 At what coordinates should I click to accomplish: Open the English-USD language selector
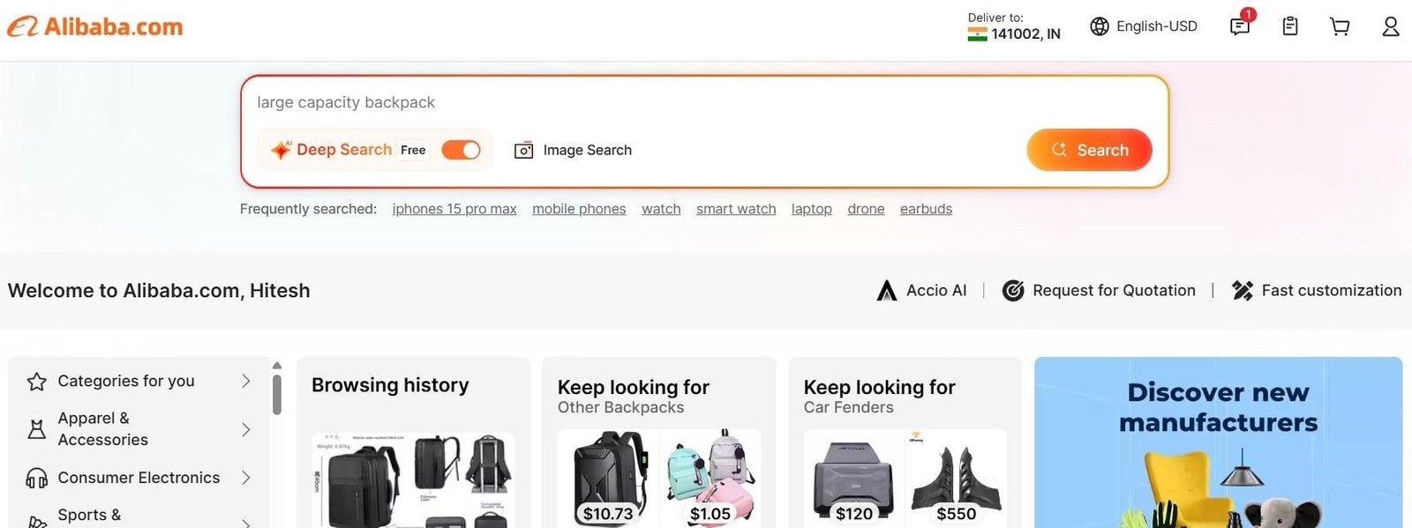[1143, 26]
